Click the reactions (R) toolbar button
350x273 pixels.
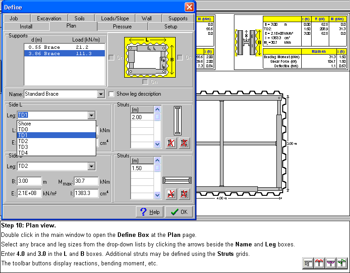308,263
